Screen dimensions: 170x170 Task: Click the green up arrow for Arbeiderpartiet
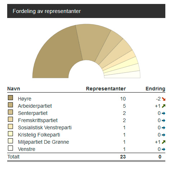click(x=164, y=106)
